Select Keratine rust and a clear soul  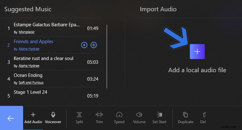point(43,58)
